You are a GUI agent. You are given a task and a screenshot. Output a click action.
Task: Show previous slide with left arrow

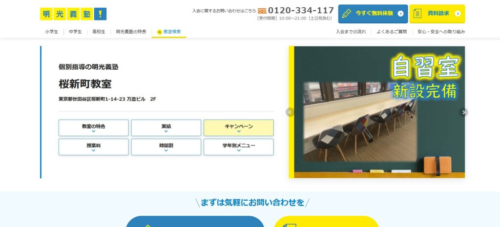click(x=290, y=112)
